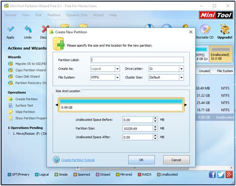236x186 pixels.
Task: Click the Partition Size field
Action: [137, 128]
